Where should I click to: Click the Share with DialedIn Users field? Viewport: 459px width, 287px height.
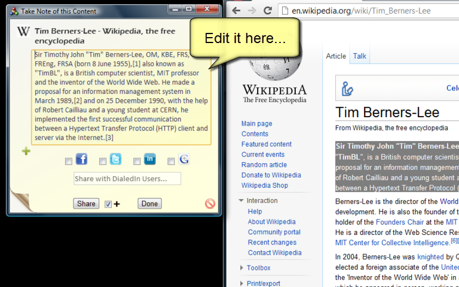[127, 179]
